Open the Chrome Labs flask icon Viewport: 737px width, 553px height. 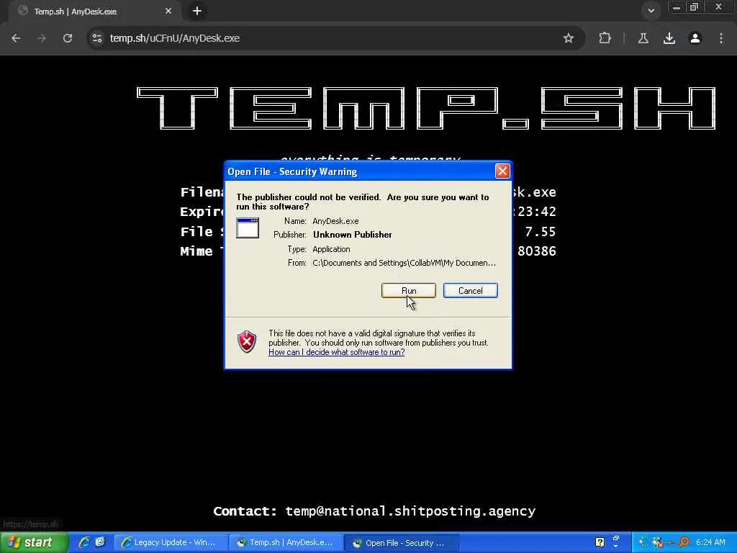coord(643,38)
